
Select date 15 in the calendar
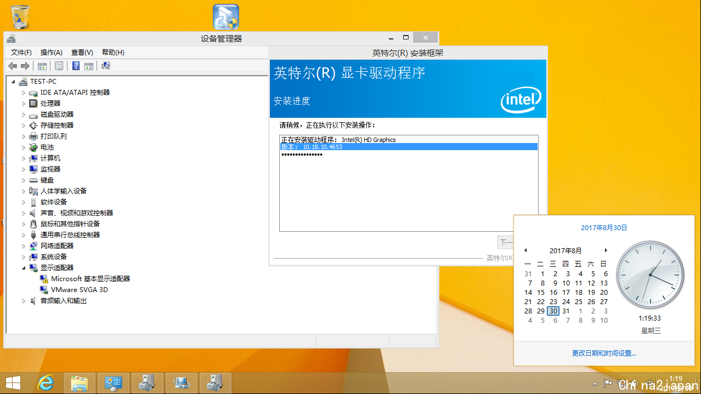[x=541, y=292]
